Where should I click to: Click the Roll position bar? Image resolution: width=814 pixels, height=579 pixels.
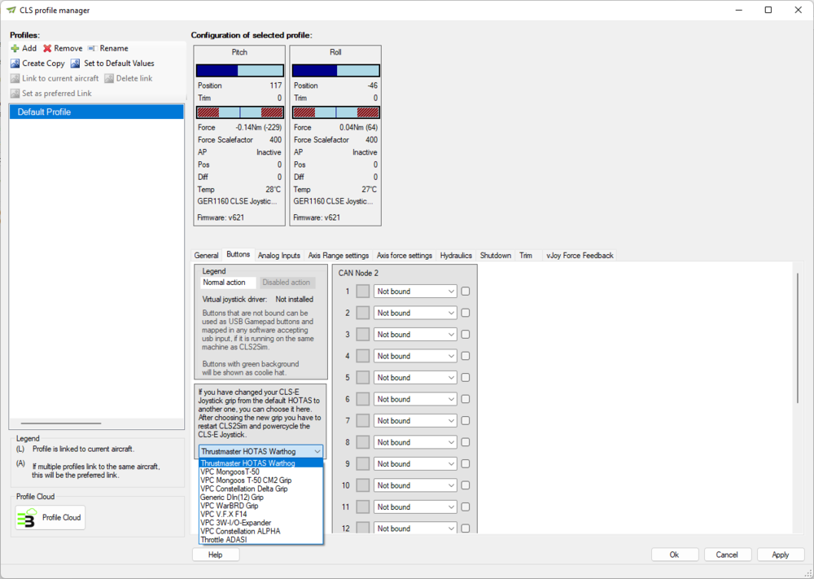coord(336,71)
